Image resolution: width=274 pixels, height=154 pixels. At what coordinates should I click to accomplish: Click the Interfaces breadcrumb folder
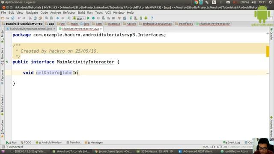[184, 24]
